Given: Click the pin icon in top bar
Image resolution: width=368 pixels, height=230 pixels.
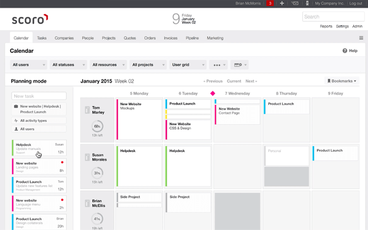Looking at the screenshot, I should click(x=307, y=3).
